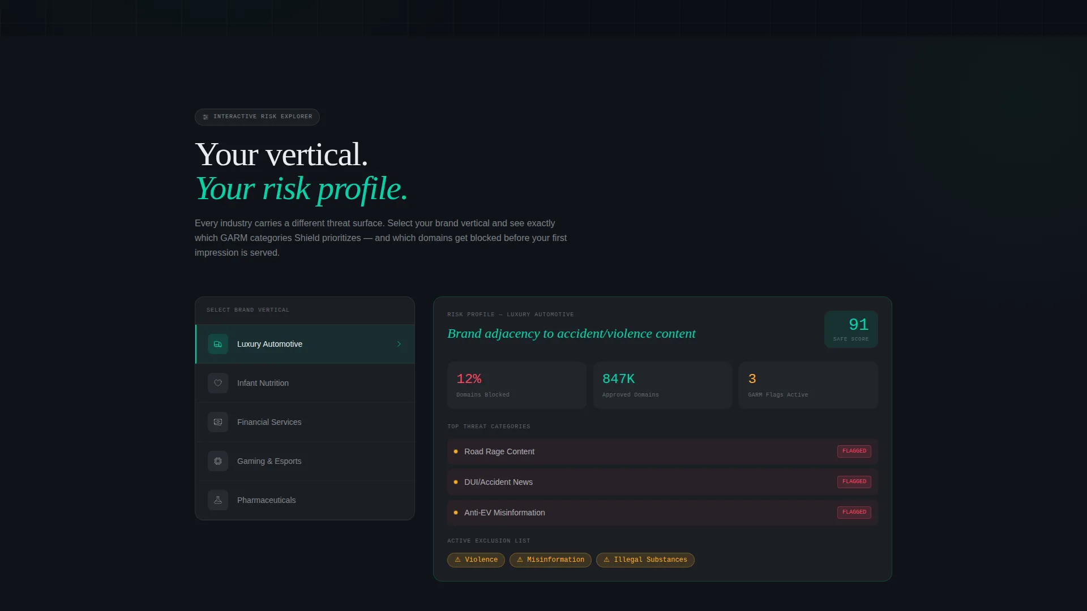Screen dimensions: 1087x611
Task: Select the Infant Nutrition vertical
Action: [x=305, y=383]
